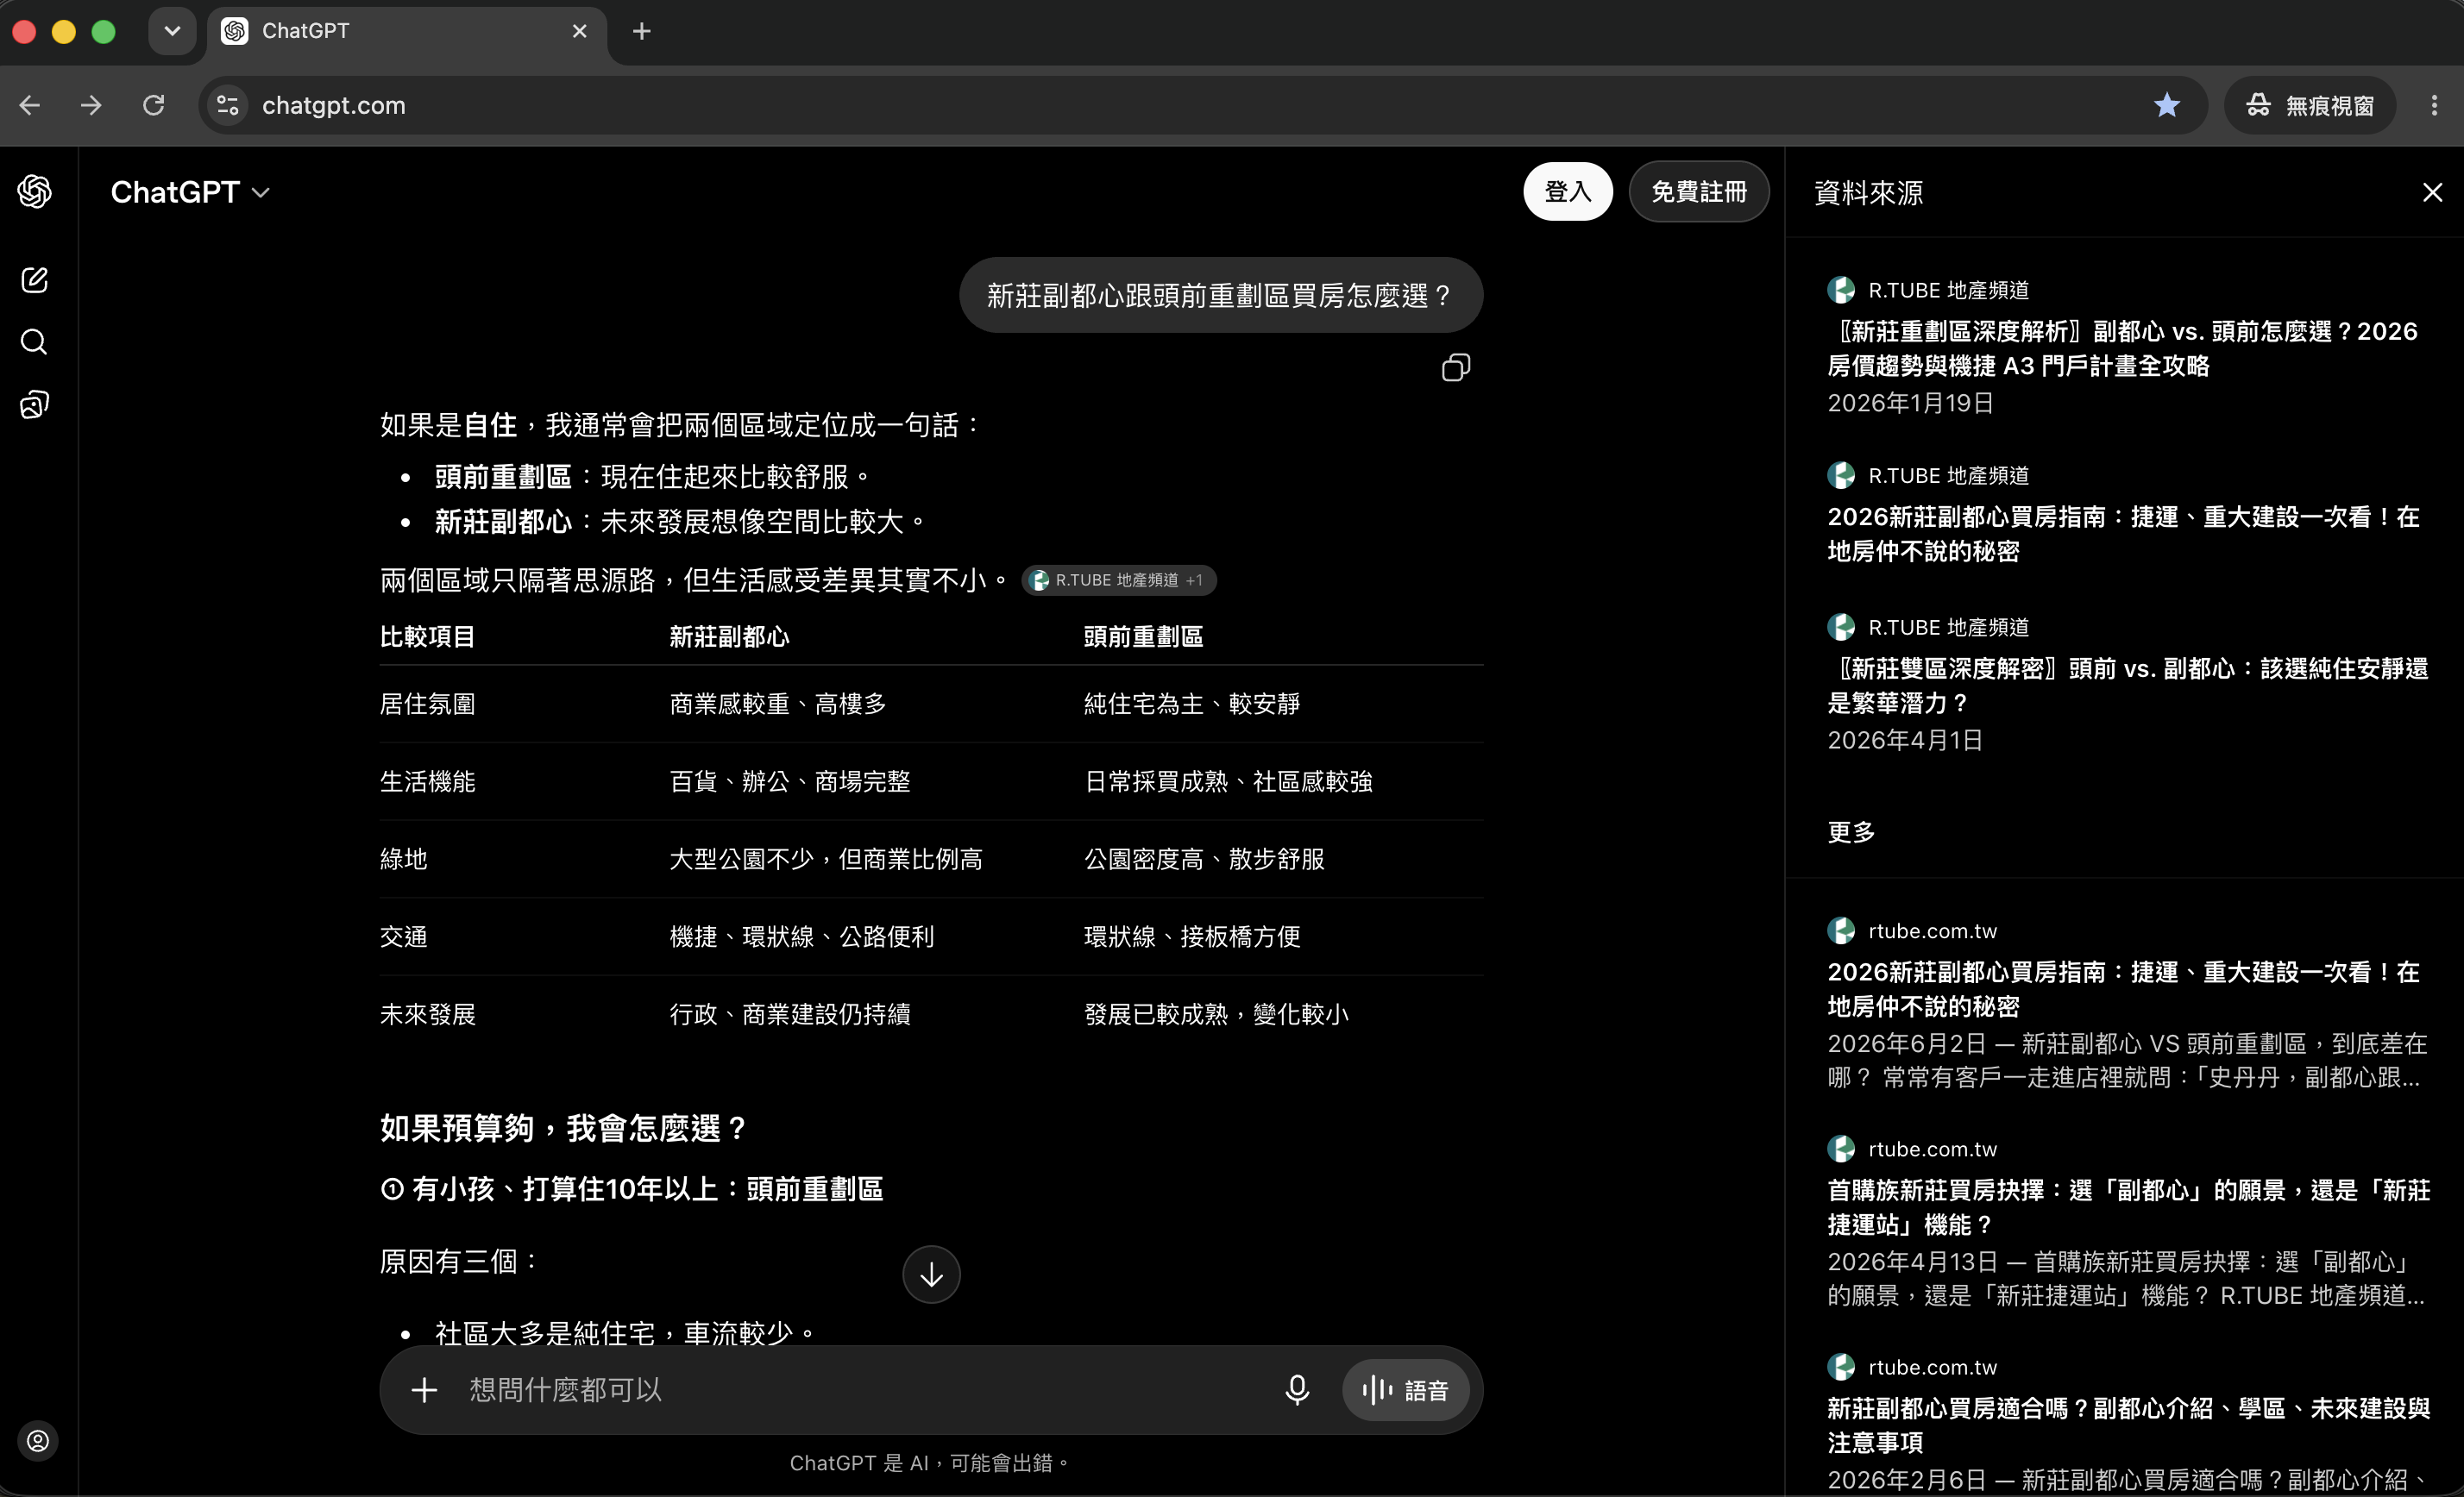
Task: Click the cell 百貨、辦公、商場完整
Action: coord(790,781)
